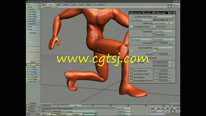Click the Rest Rotation button
Viewport: 206px width, 116px height.
pyautogui.click(x=164, y=40)
